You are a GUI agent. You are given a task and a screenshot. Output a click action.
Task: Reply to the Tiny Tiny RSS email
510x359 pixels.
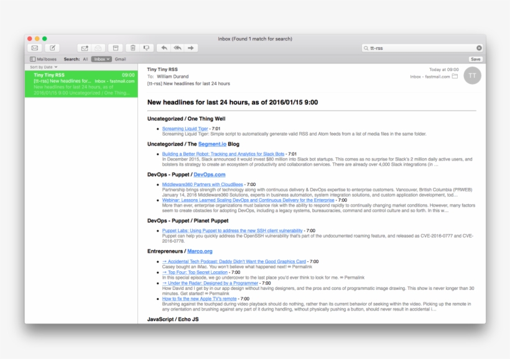click(164, 48)
